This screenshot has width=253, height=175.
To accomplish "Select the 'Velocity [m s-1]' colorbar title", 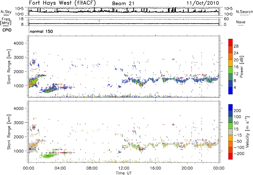I will click(x=247, y=132).
